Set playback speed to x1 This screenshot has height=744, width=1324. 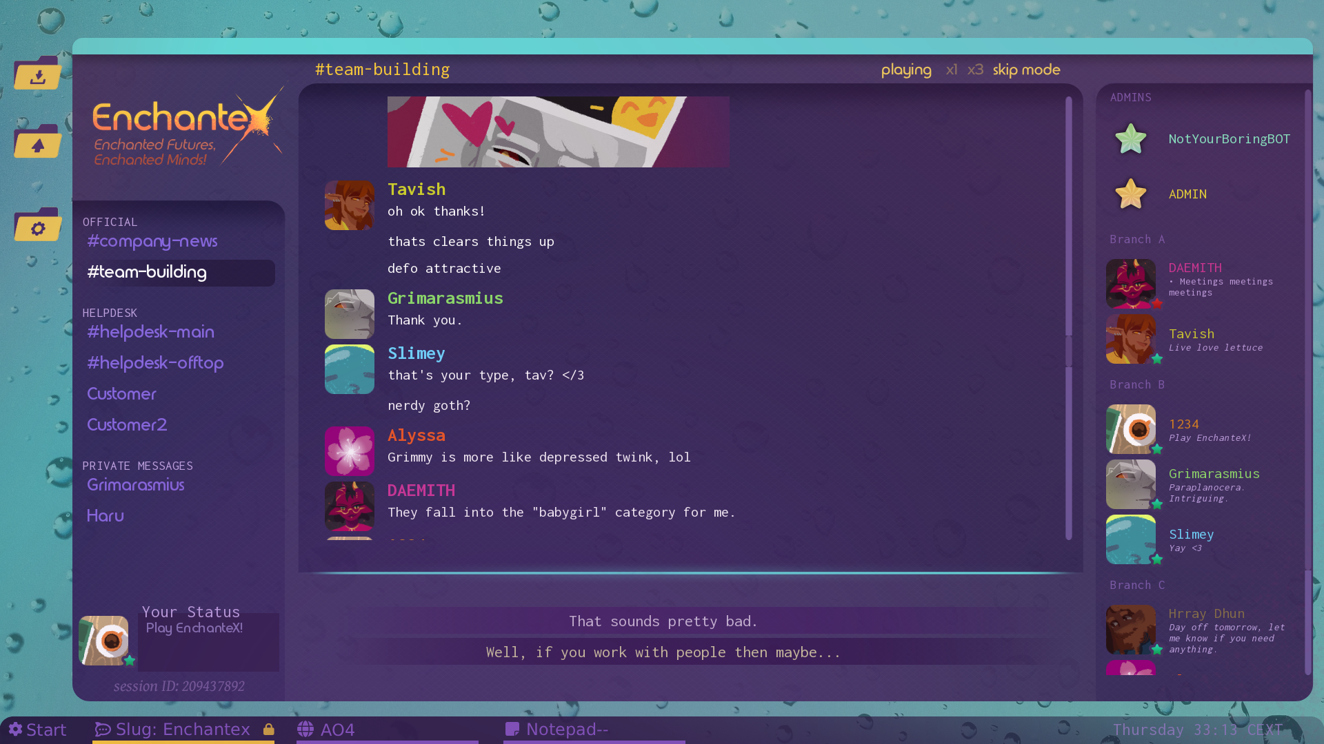pyautogui.click(x=952, y=70)
